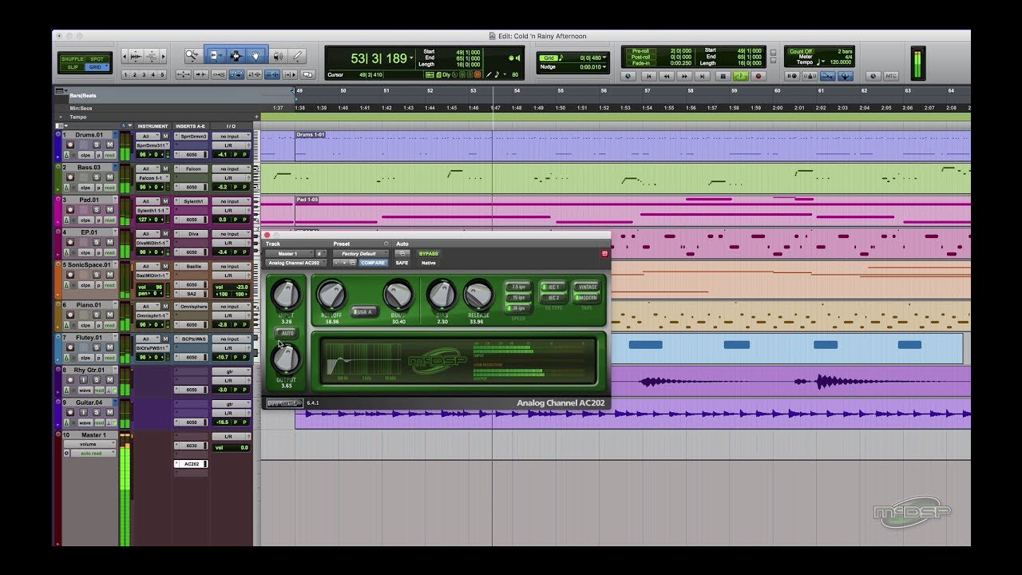Select 15 ips tape speed
Screen dimensions: 1022x575
(518, 298)
